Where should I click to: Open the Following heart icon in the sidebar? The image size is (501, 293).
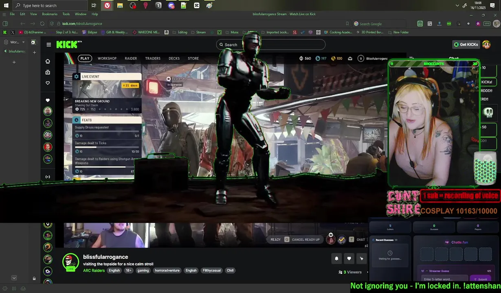pos(48,83)
